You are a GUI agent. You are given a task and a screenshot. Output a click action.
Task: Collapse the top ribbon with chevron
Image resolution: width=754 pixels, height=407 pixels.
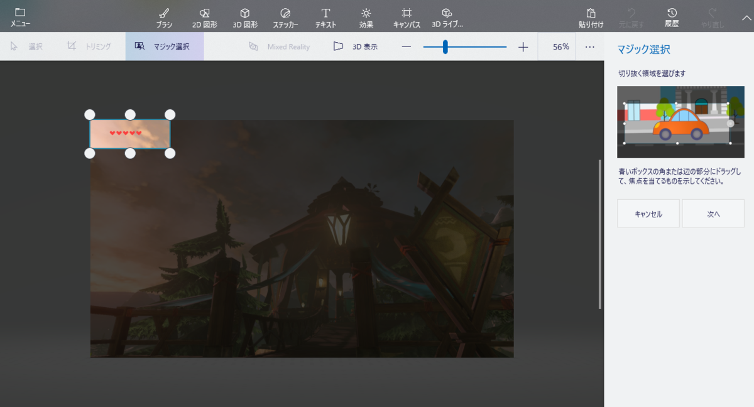click(x=746, y=18)
